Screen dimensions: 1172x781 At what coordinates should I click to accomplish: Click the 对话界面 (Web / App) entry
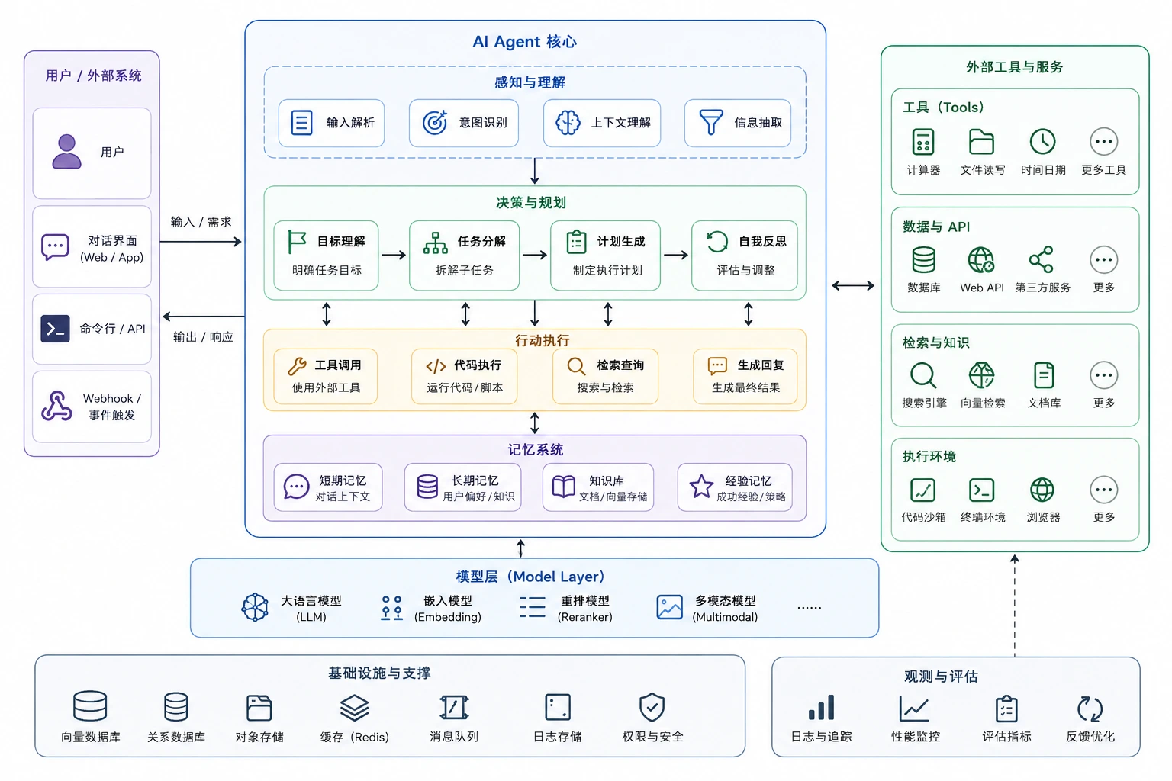click(x=92, y=247)
